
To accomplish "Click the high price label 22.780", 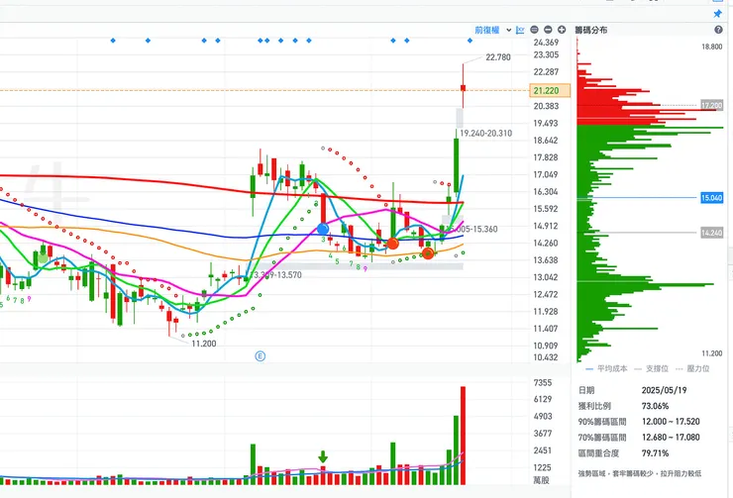I will pyautogui.click(x=498, y=57).
